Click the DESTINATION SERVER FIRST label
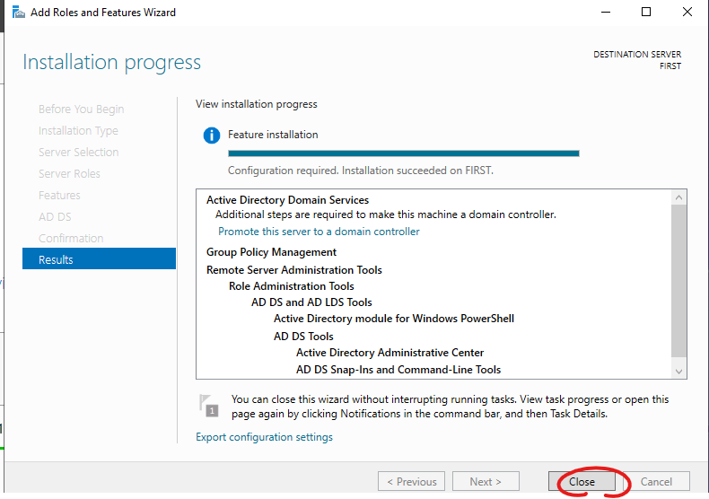The width and height of the screenshot is (709, 499). pyautogui.click(x=637, y=60)
